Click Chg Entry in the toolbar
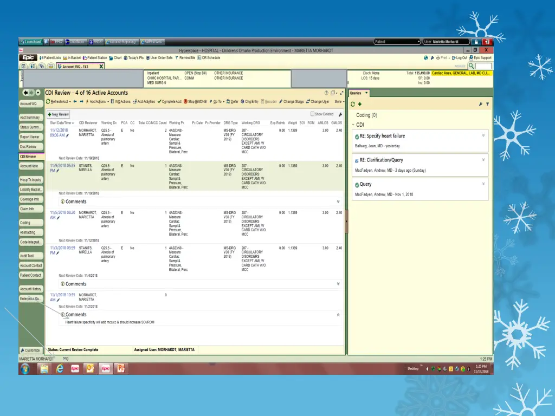 [249, 101]
